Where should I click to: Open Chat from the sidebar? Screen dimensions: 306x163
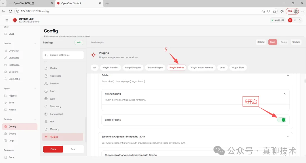coord(11,34)
